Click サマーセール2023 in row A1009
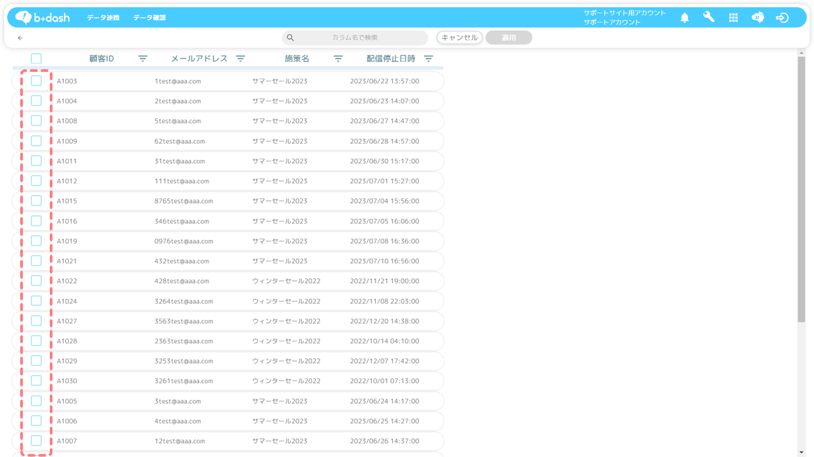 280,141
